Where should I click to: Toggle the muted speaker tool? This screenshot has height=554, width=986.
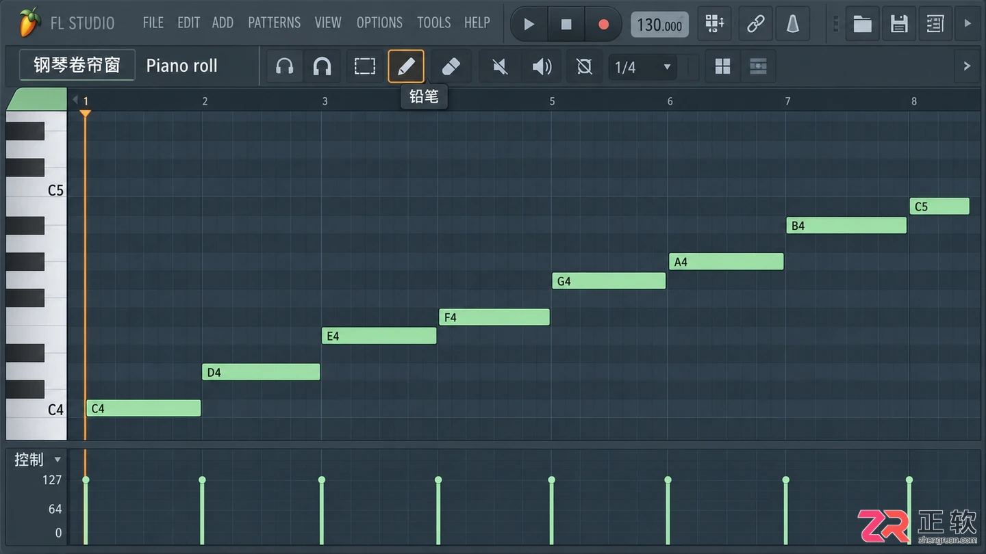point(500,66)
